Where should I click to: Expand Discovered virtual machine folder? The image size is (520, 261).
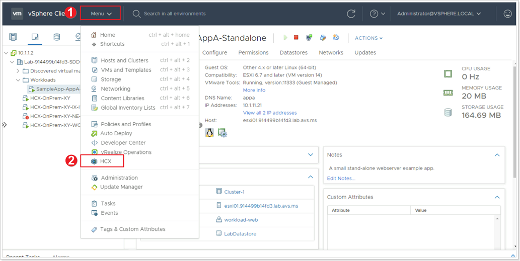point(18,71)
